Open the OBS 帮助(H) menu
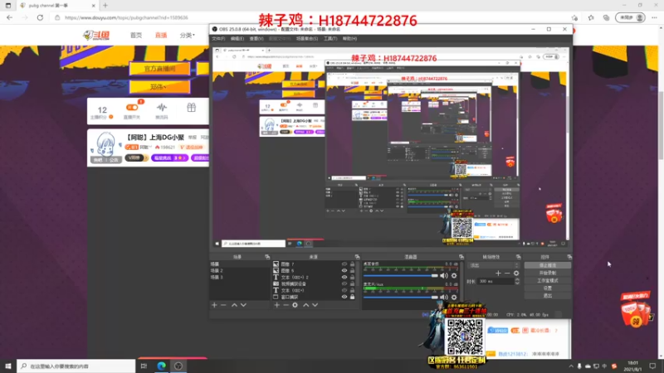Screen dimensions: 664x373 (349, 38)
